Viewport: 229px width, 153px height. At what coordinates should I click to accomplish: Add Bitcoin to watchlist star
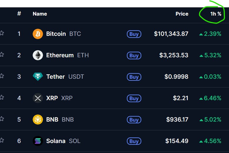click(x=1, y=33)
